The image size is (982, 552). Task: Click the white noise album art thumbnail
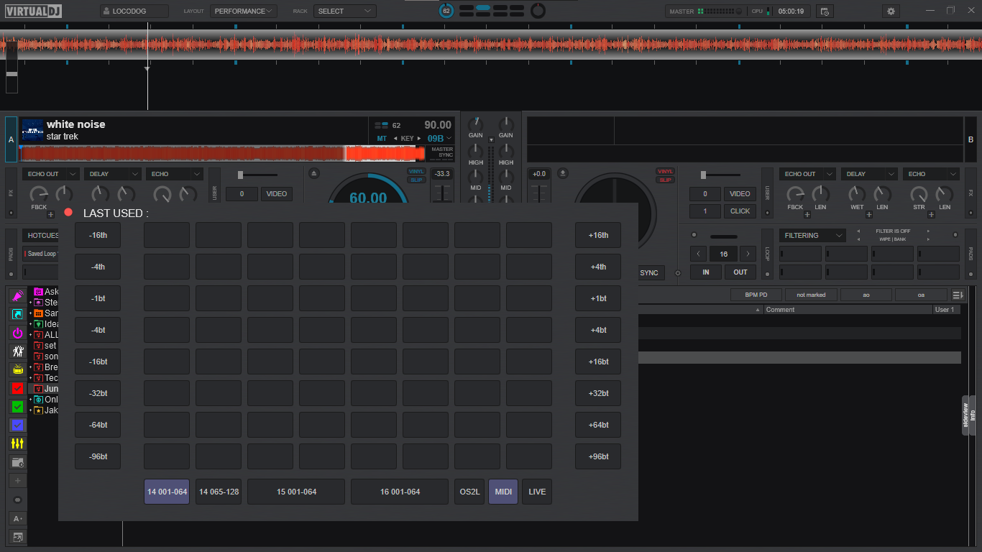[32, 129]
